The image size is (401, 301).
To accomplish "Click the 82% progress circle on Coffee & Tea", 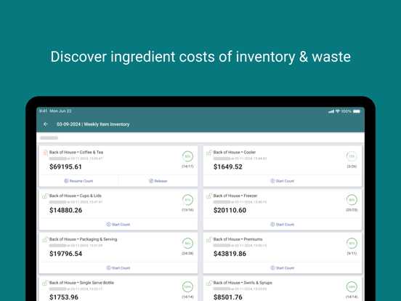I will (x=187, y=156).
